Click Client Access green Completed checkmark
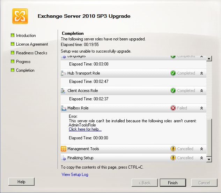Screen dimensions: 221x193 [x=173, y=91]
